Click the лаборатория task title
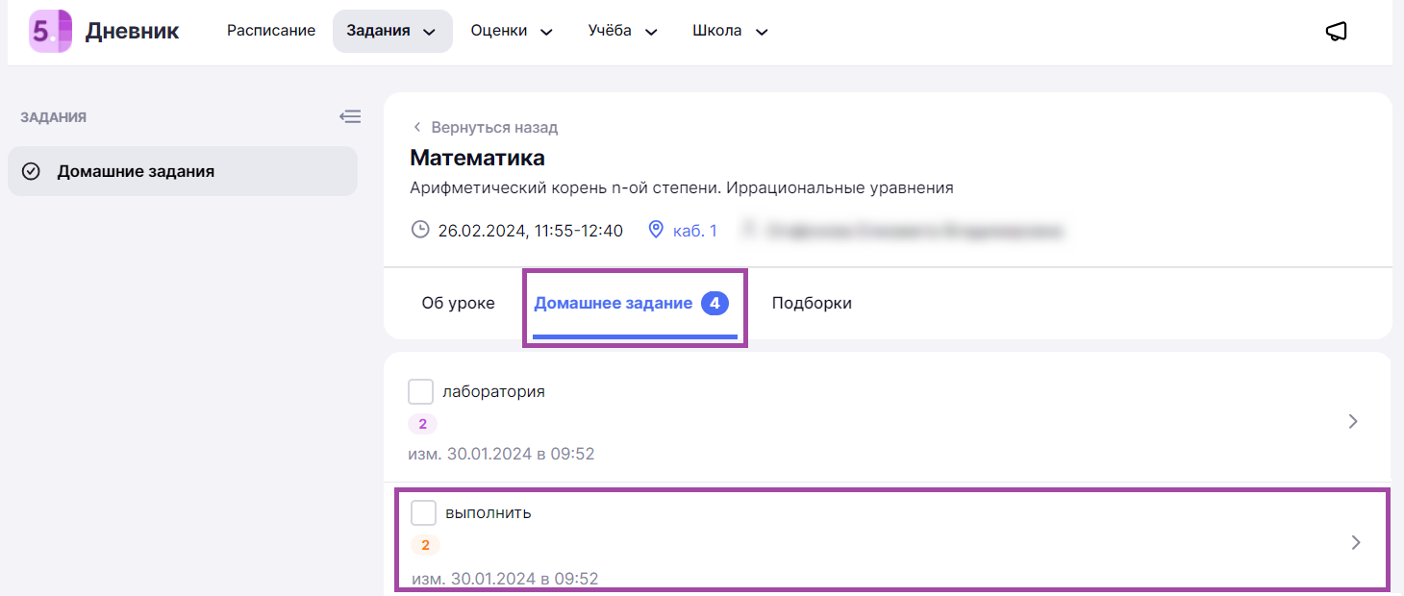The width and height of the screenshot is (1404, 596). coord(493,391)
